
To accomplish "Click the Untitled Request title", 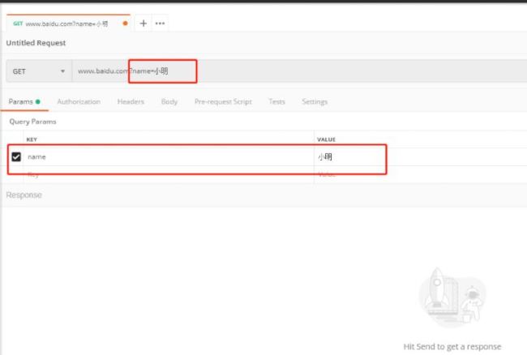I will pyautogui.click(x=36, y=43).
